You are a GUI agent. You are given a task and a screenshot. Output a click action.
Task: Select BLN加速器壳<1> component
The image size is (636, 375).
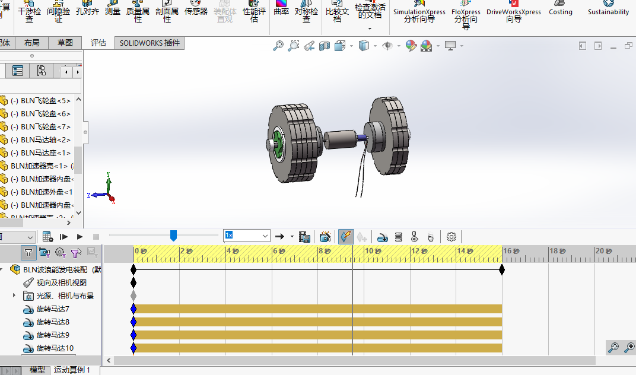coord(39,166)
